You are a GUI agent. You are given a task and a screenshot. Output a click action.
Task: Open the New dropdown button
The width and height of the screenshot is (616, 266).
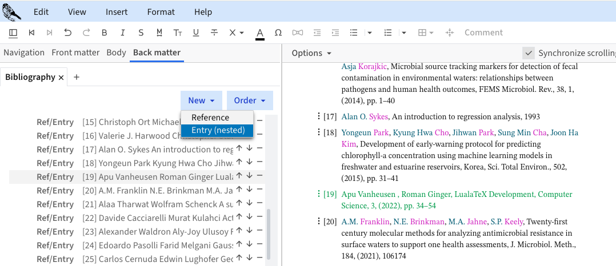[201, 100]
